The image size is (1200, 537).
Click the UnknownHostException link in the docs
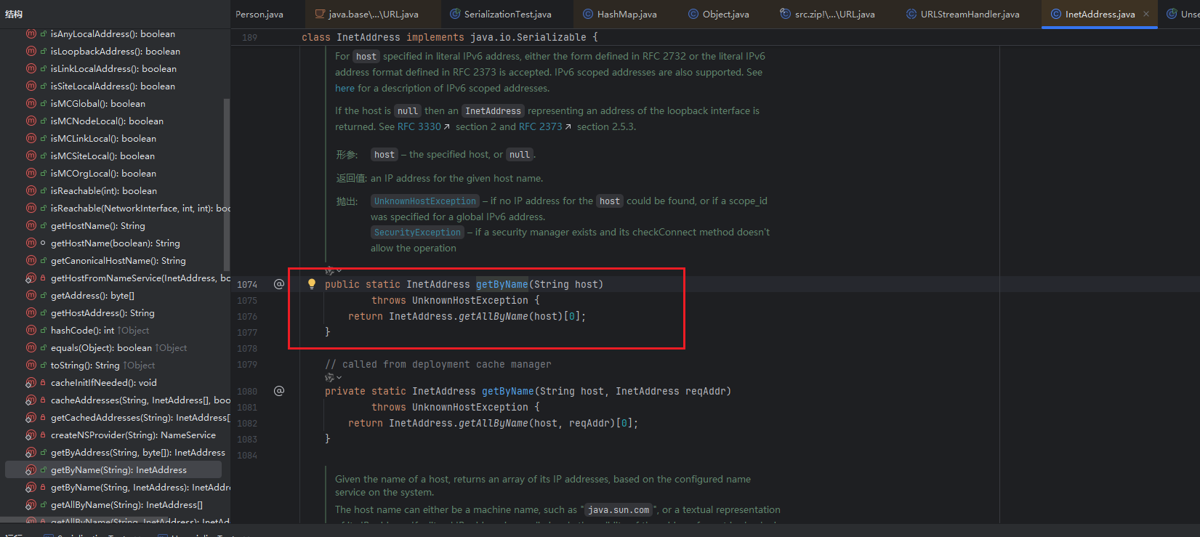pyautogui.click(x=425, y=201)
